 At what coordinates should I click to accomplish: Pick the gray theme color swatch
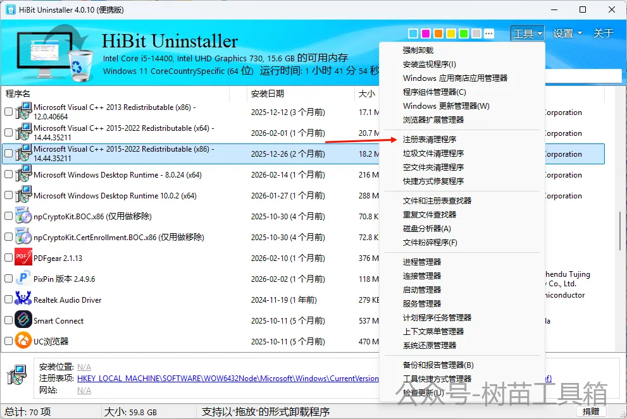476,33
